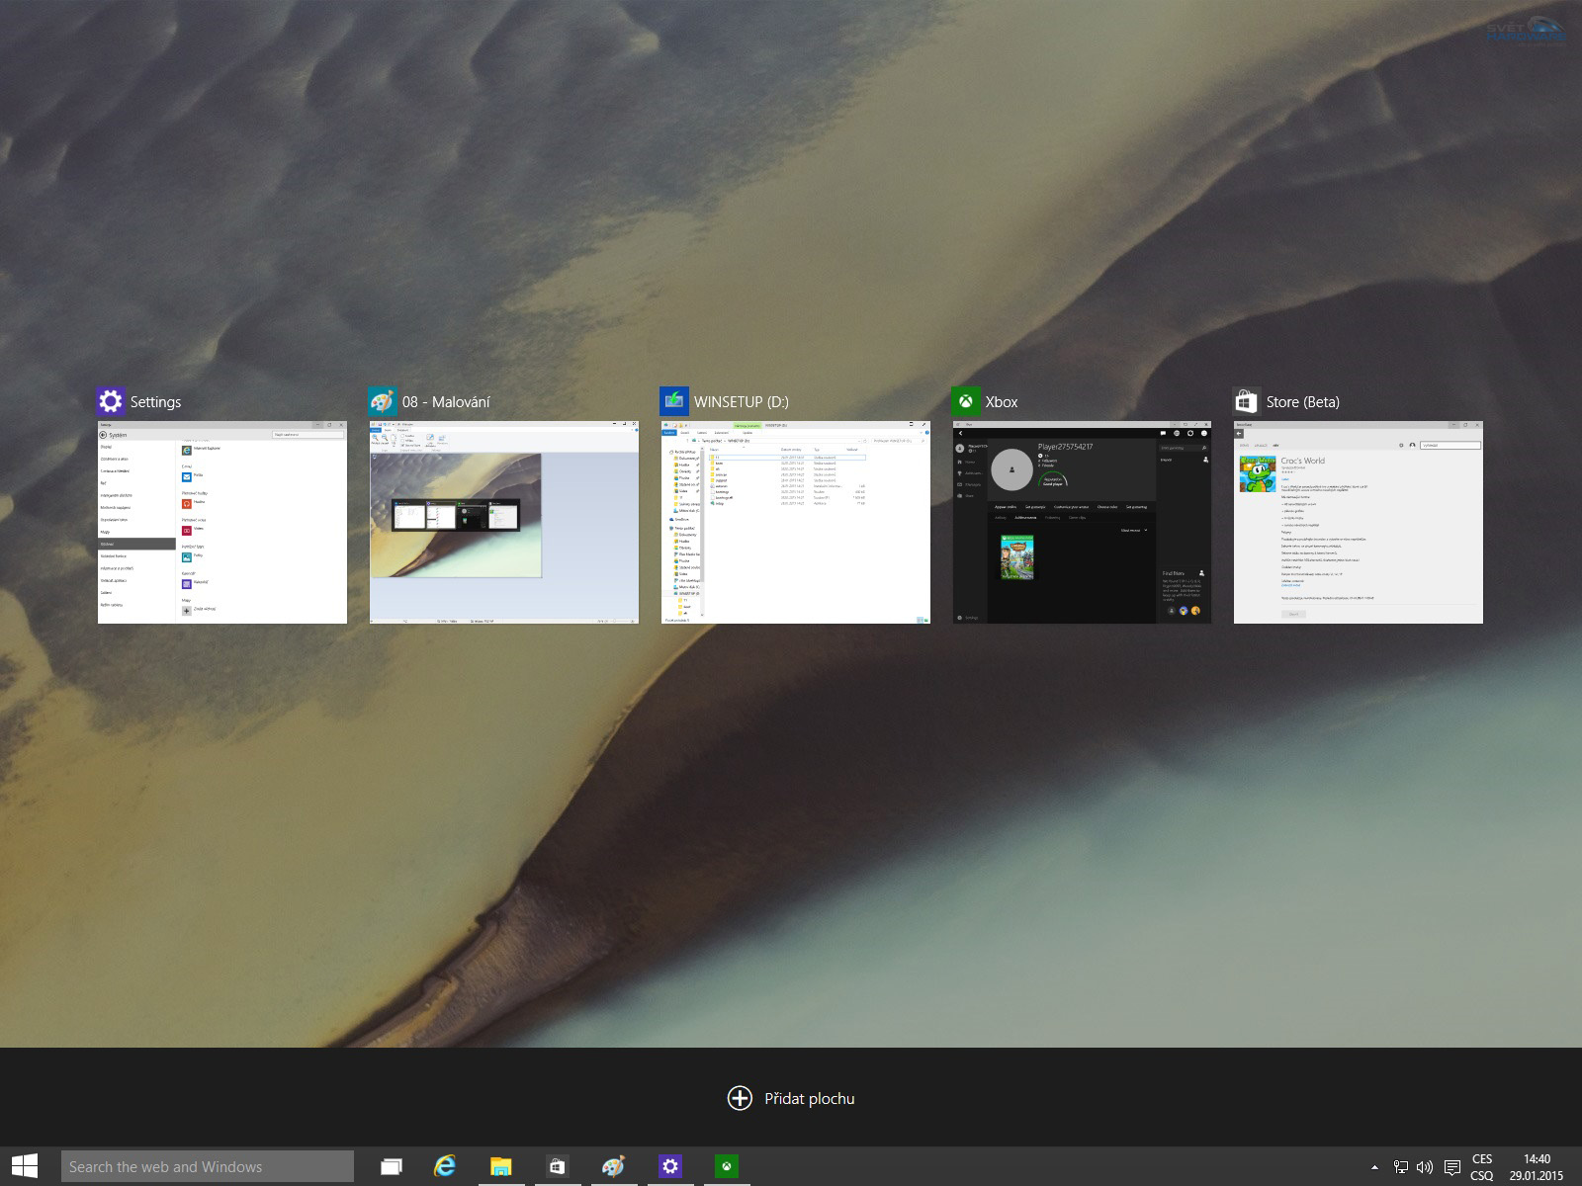Click the green Xbox icon in taskbar

point(727,1167)
